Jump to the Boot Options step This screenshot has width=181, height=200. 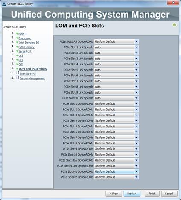[28, 74]
